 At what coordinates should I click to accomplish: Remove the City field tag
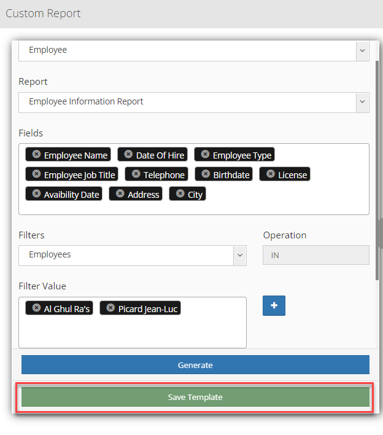click(180, 194)
